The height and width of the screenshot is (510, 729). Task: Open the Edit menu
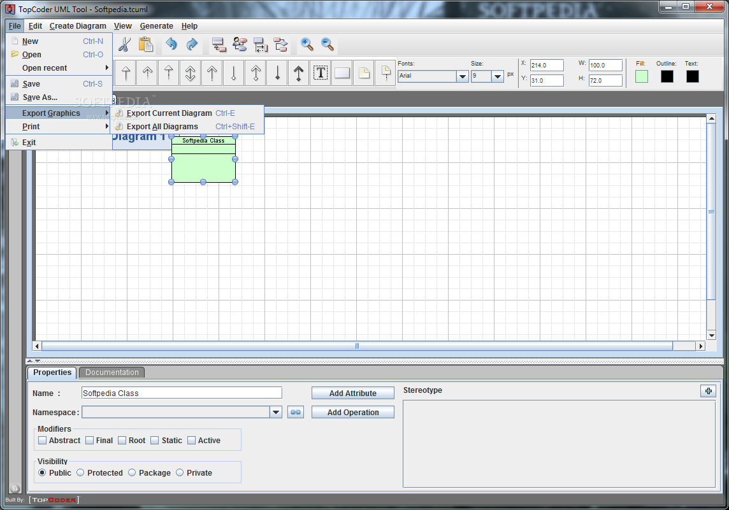pos(35,26)
